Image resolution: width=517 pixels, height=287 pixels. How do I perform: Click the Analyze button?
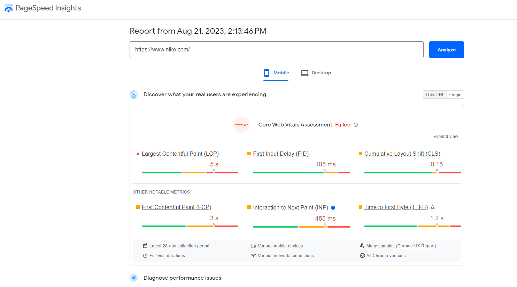click(446, 49)
